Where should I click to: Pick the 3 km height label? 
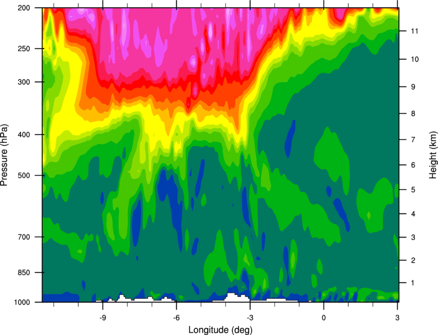click(x=413, y=238)
